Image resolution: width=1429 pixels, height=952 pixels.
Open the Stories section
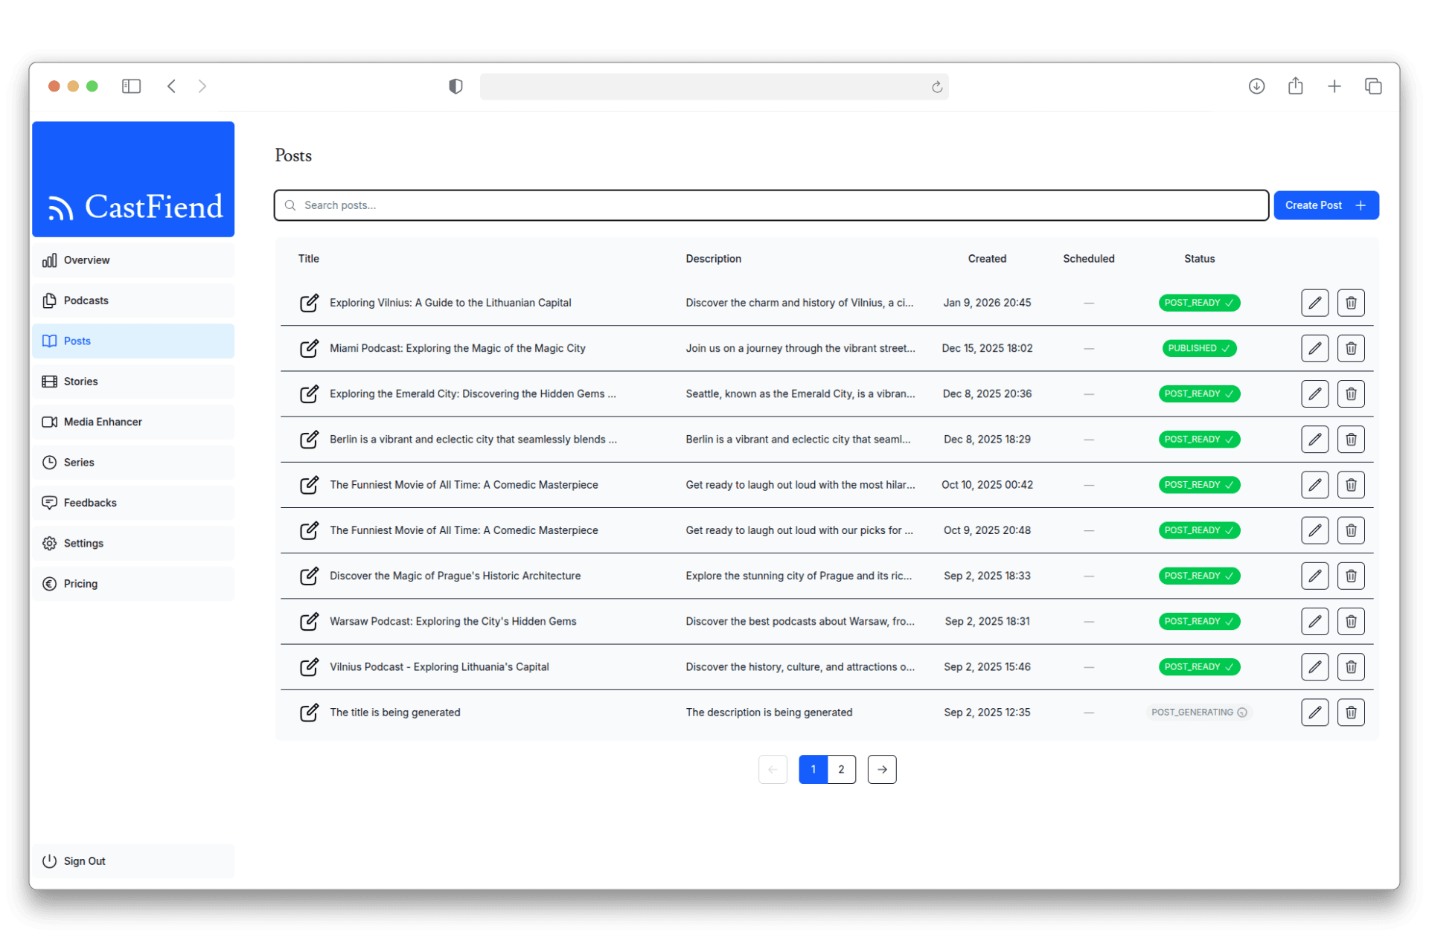pos(133,382)
